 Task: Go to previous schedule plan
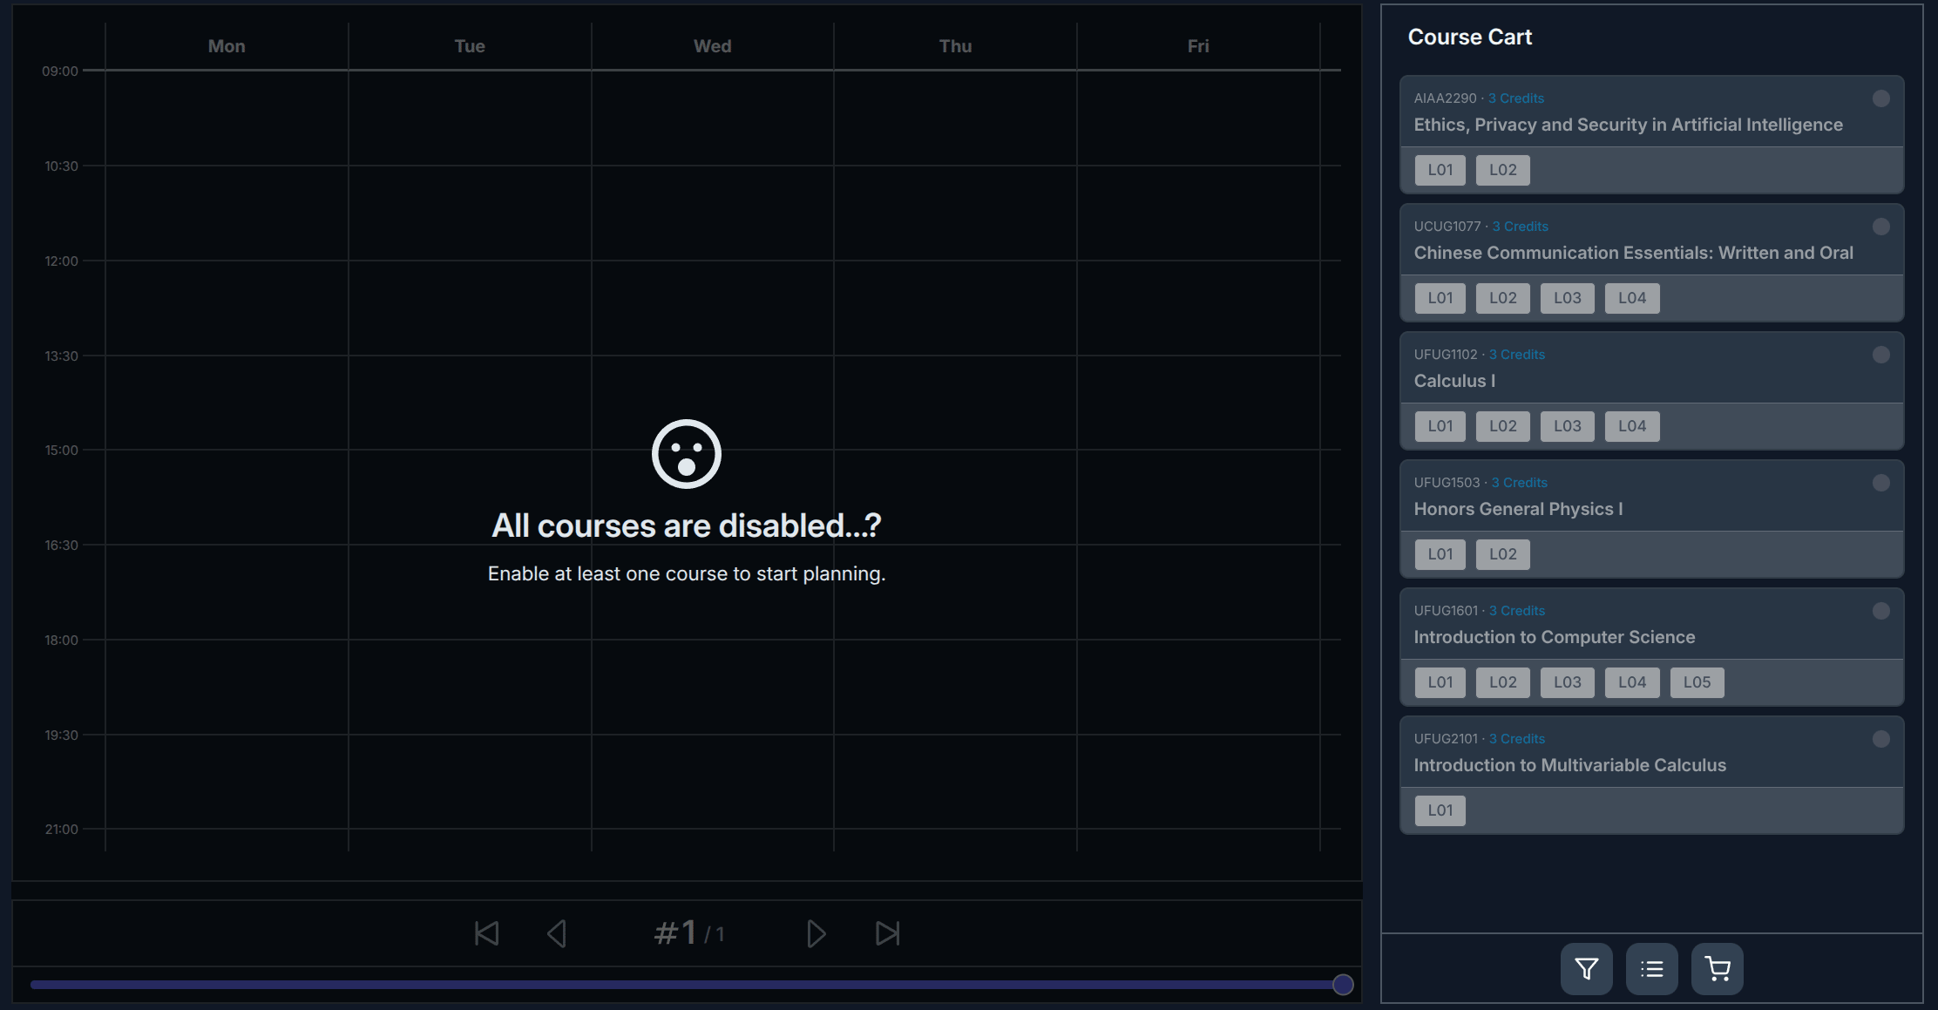click(557, 933)
